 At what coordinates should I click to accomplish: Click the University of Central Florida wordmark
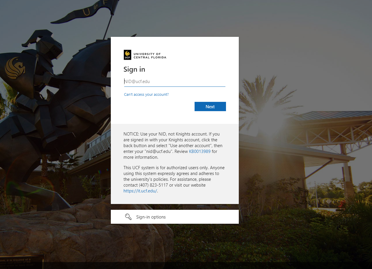(150, 56)
